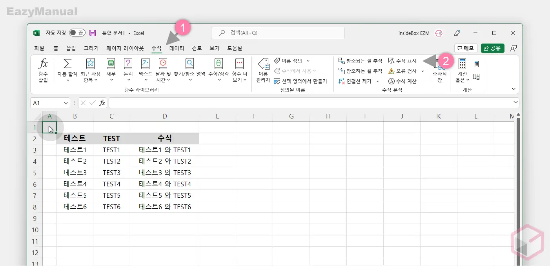The image size is (550, 266).
Task: Click 선택 영역에서 만들기
Action: click(300, 81)
